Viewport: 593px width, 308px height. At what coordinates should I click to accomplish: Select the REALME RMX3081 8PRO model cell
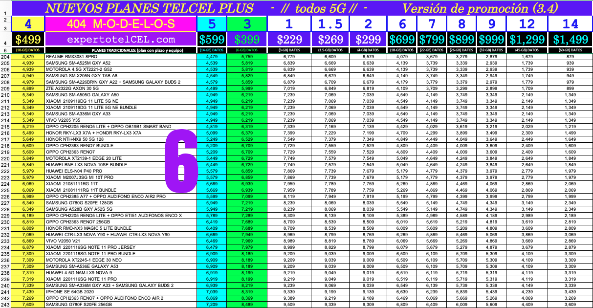point(121,57)
